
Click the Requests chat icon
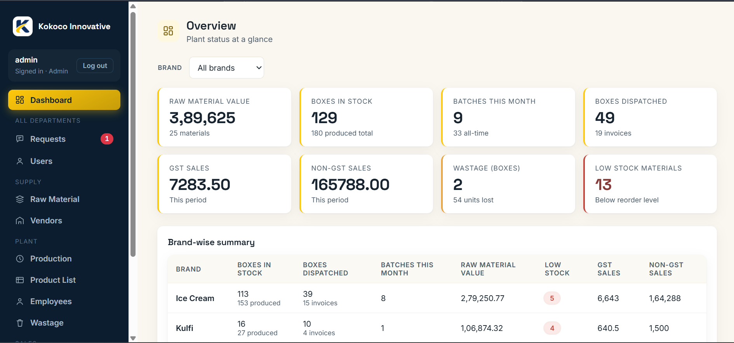tap(20, 139)
